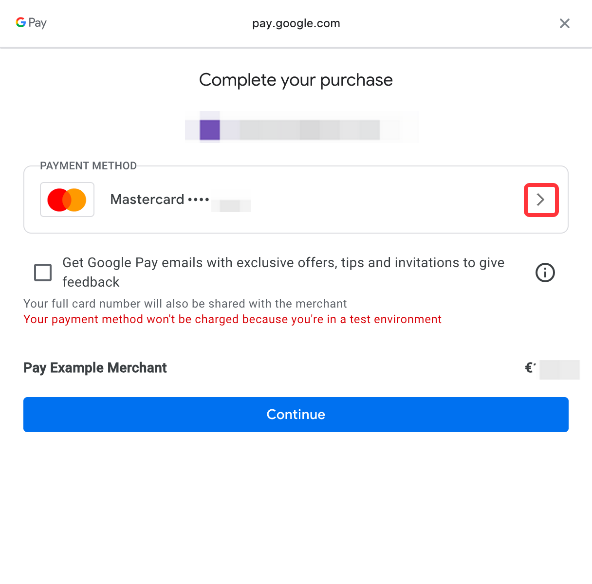
Task: Click the full card number shared notice
Action: pyautogui.click(x=185, y=304)
